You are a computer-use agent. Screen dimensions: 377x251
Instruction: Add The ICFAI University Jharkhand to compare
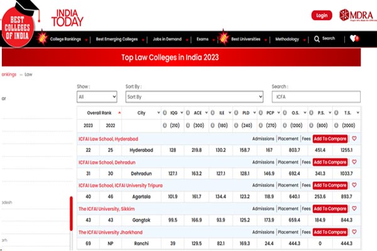coord(330,232)
